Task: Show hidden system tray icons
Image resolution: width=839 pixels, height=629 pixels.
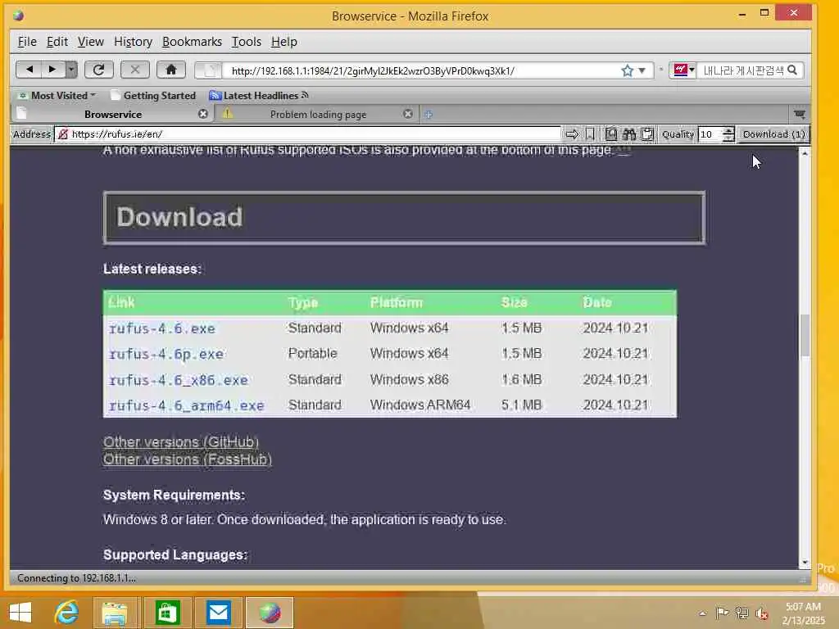Action: pyautogui.click(x=702, y=613)
